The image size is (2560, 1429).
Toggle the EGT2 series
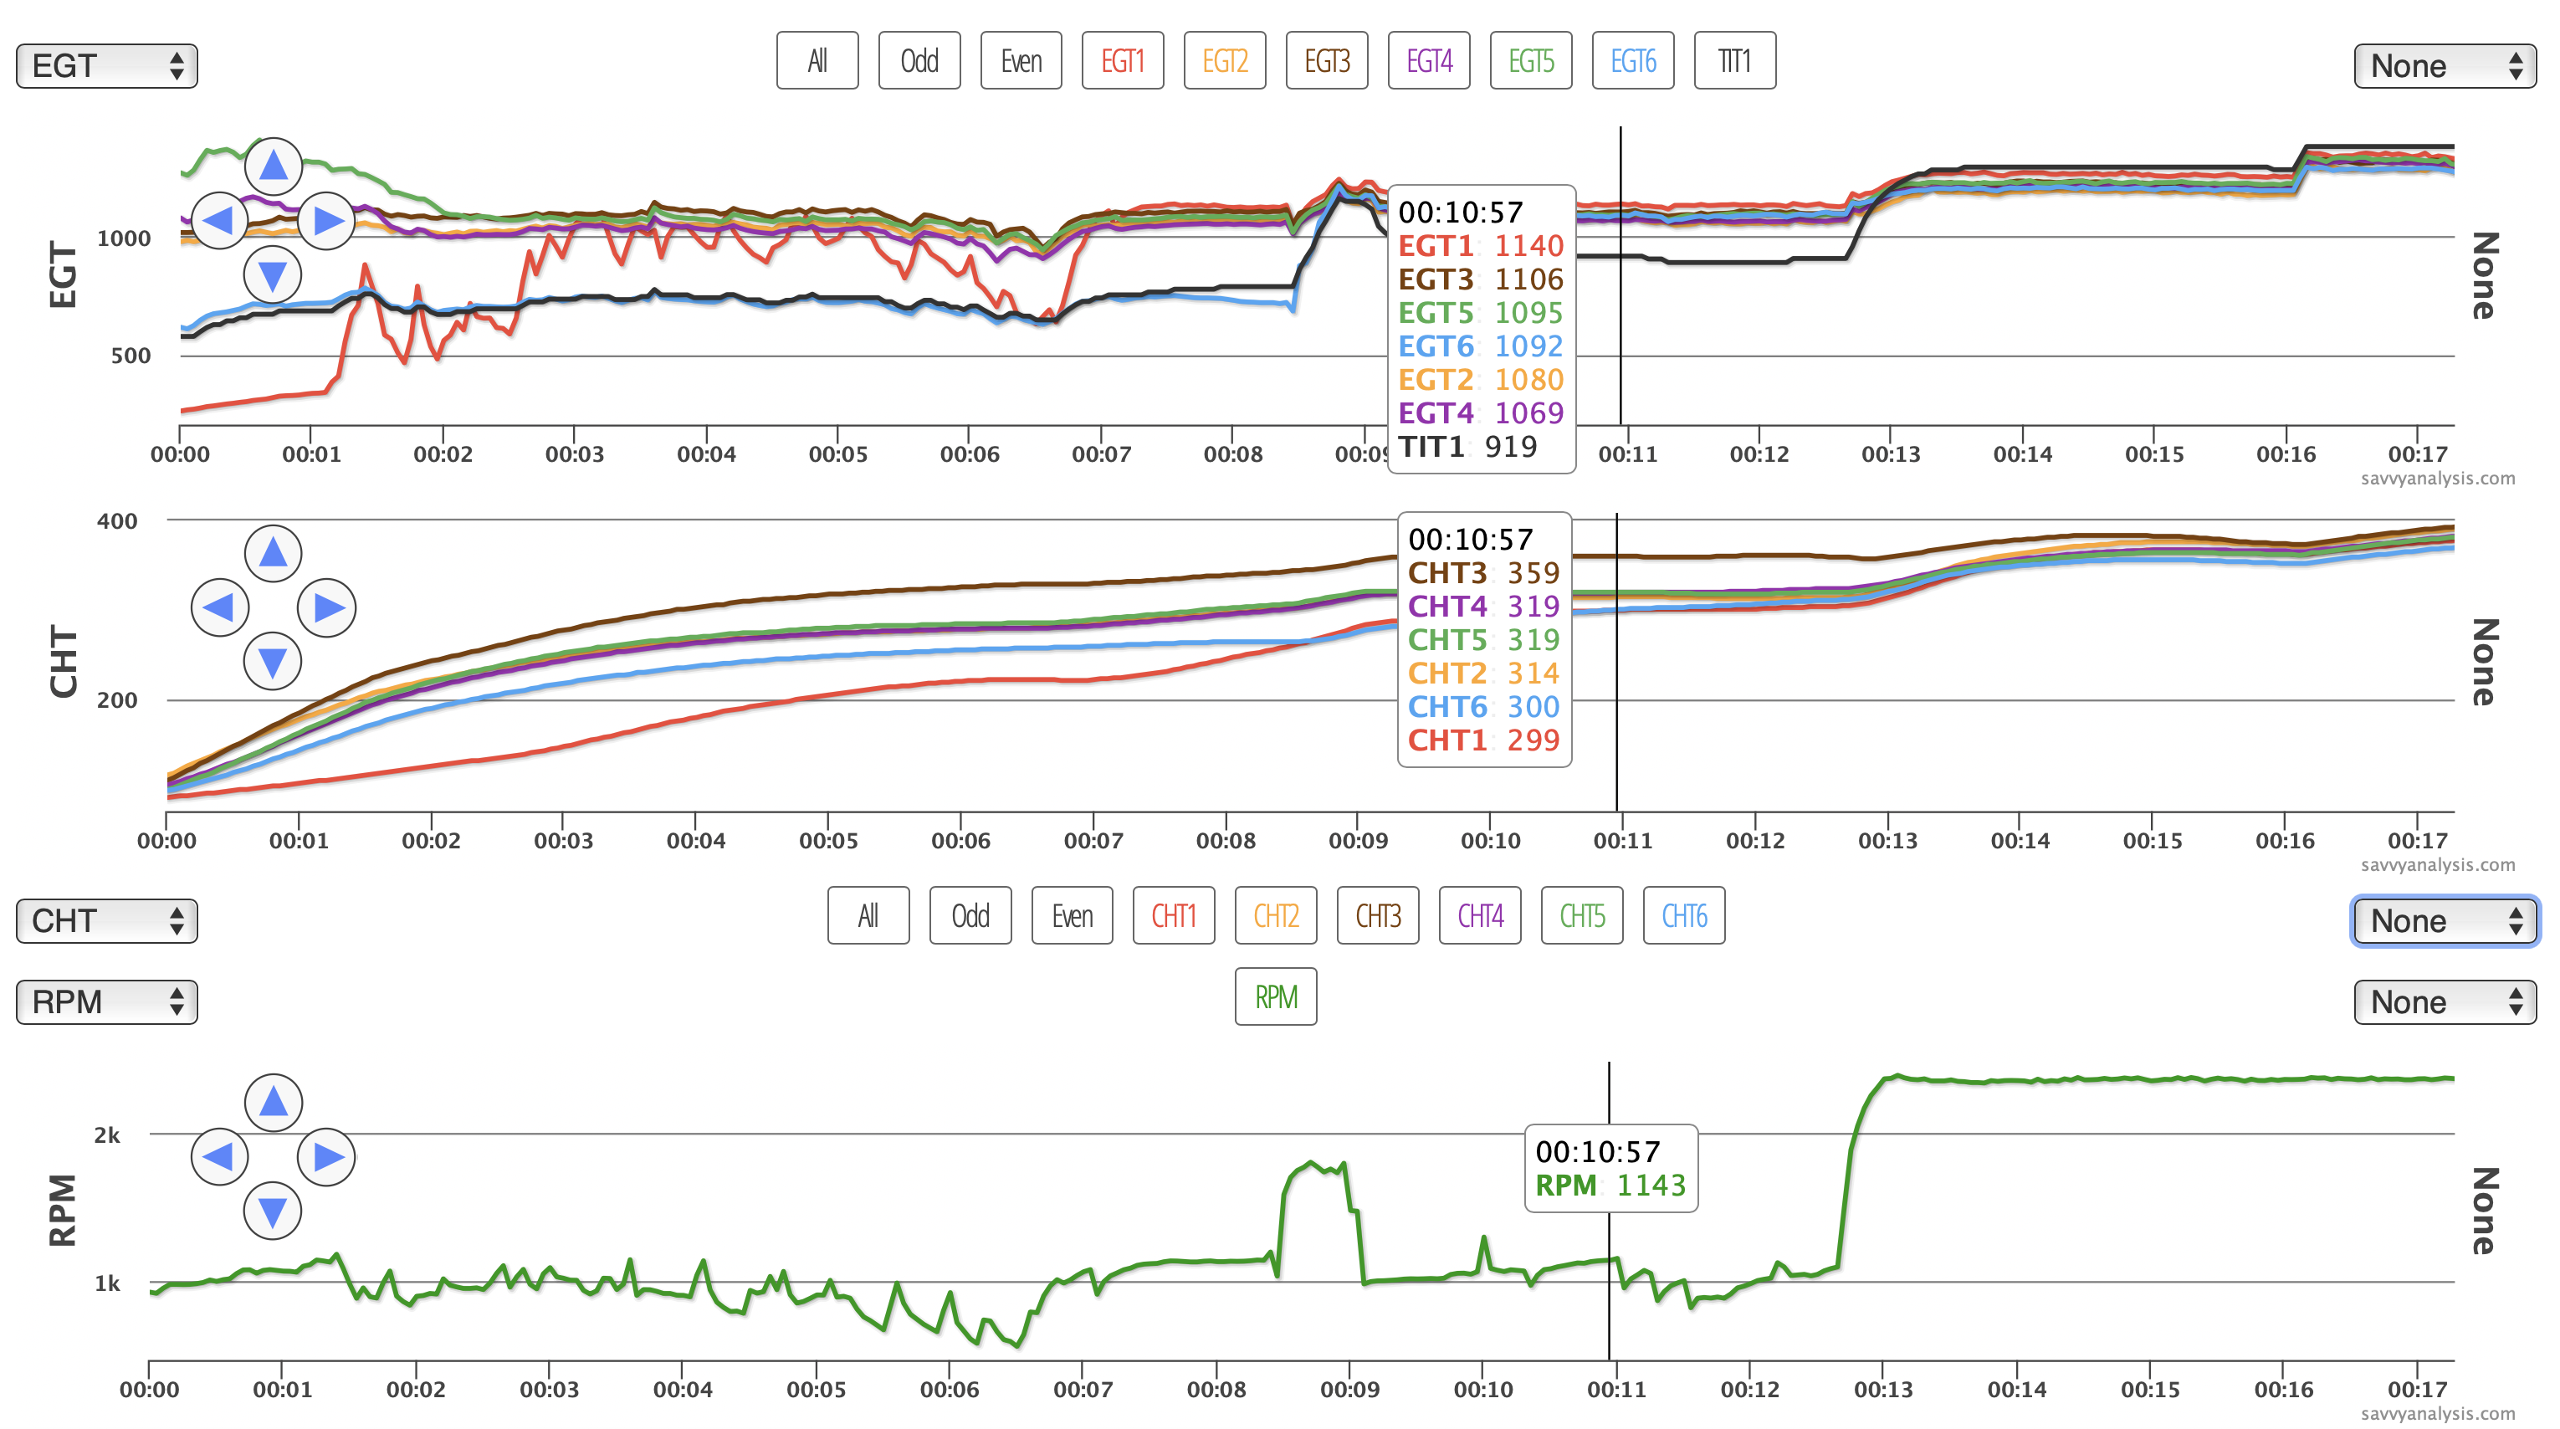coord(1226,60)
